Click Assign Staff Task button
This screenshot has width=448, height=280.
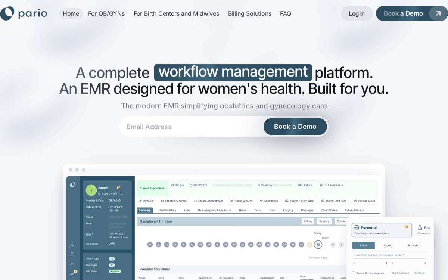(334, 201)
